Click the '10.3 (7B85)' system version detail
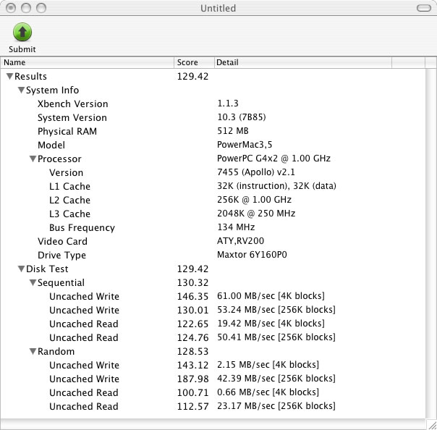This screenshot has width=437, height=430. pyautogui.click(x=242, y=117)
